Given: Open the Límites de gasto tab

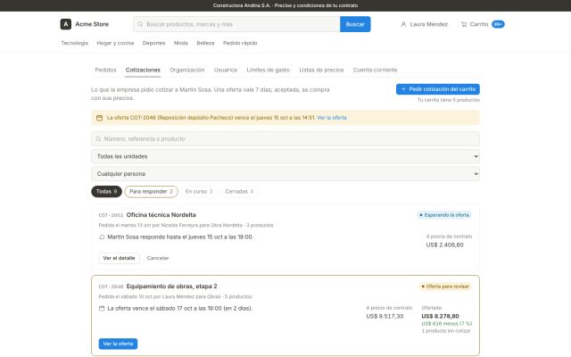Looking at the screenshot, I should 268,70.
